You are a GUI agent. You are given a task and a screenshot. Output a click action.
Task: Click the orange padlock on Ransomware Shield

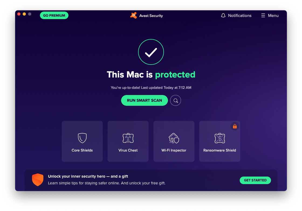(235, 126)
